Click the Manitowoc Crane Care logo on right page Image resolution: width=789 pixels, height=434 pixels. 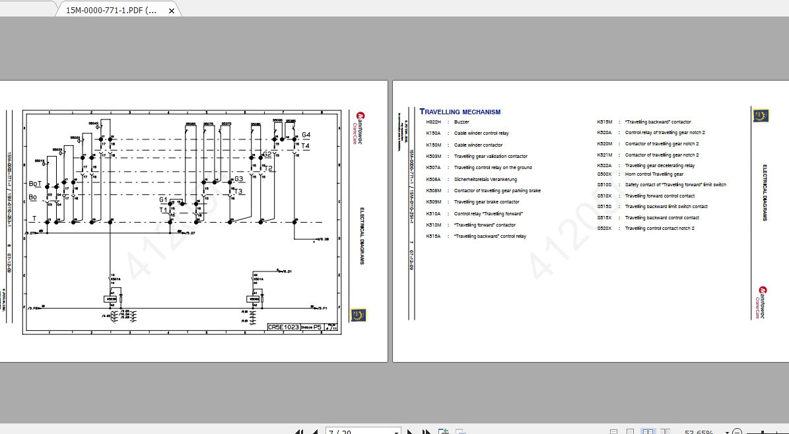[x=762, y=303]
